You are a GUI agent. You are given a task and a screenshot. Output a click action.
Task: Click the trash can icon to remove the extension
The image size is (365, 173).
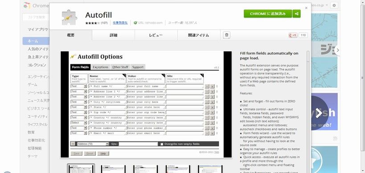click(x=226, y=35)
